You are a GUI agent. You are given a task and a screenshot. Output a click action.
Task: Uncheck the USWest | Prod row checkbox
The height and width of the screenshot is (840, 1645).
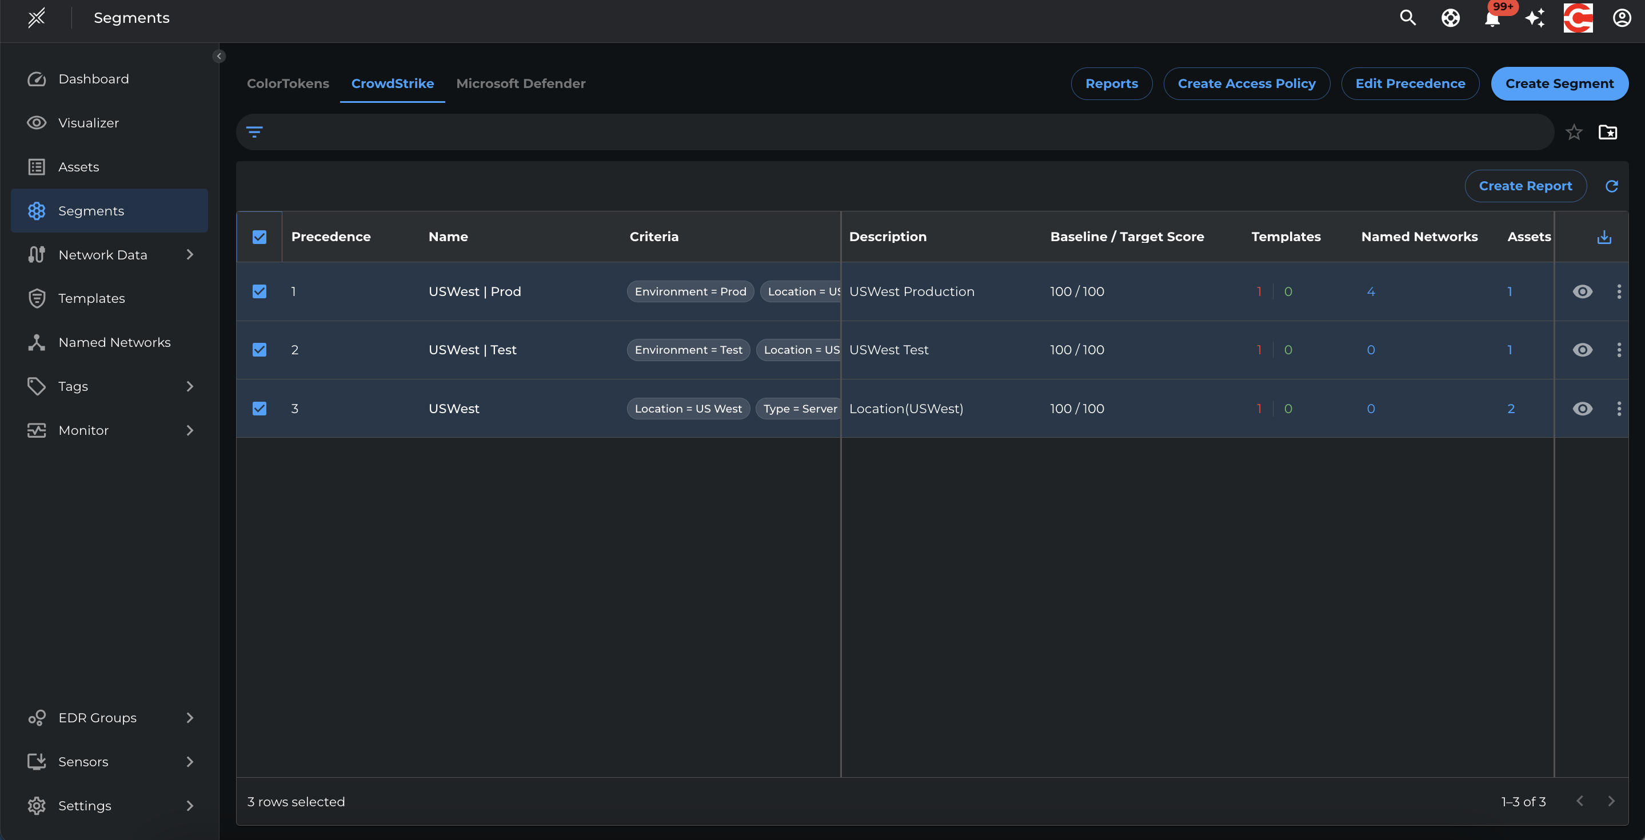(259, 291)
